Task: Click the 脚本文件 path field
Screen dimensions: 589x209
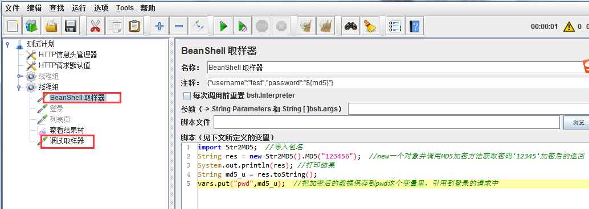Action: click(387, 122)
